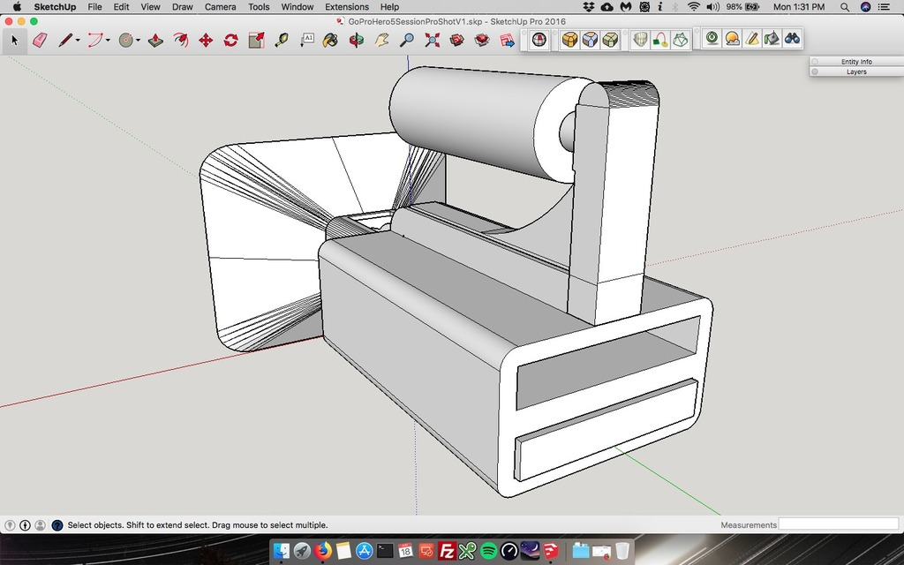Click the Zoom Extents tool

pyautogui.click(x=432, y=40)
